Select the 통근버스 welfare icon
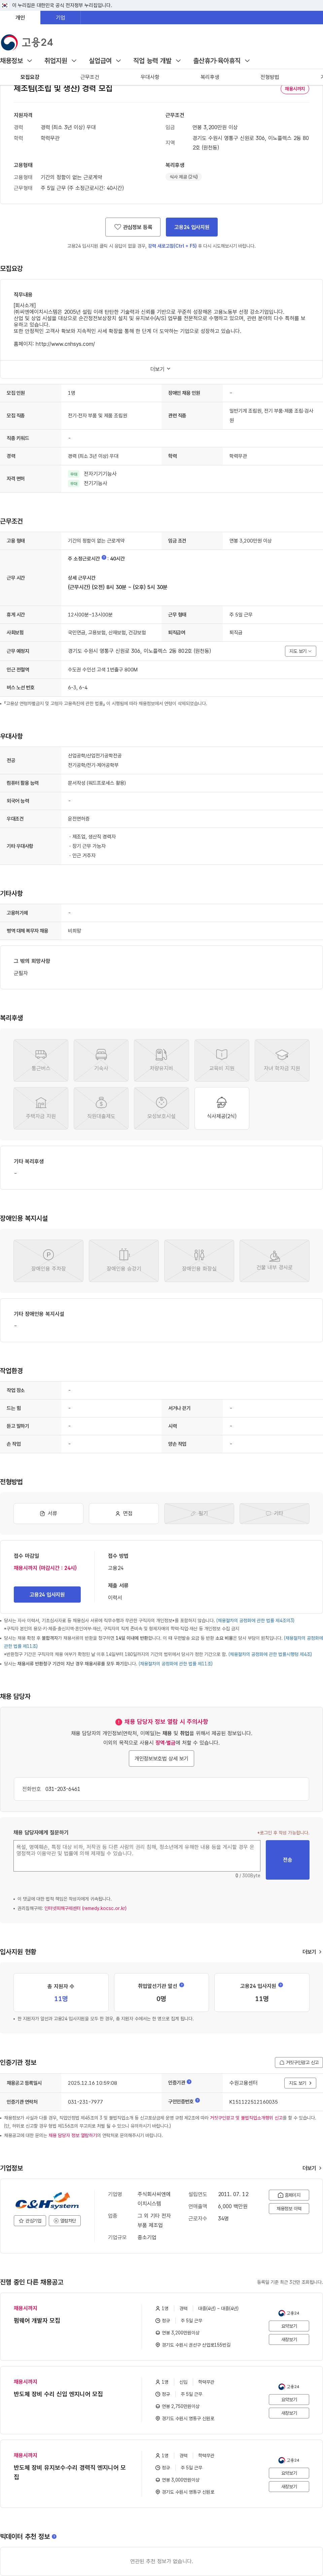Screen dimensions: 323x2576 click(x=41, y=1060)
